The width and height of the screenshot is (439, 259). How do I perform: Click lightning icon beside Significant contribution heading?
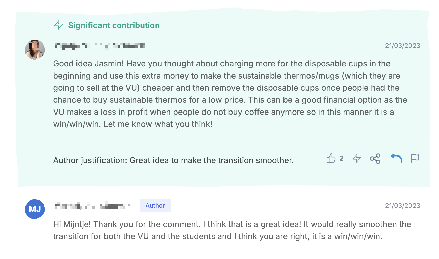click(59, 25)
